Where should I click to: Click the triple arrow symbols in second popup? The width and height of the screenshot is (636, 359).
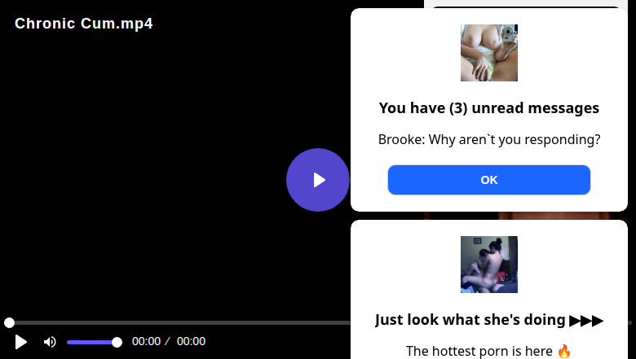point(586,321)
